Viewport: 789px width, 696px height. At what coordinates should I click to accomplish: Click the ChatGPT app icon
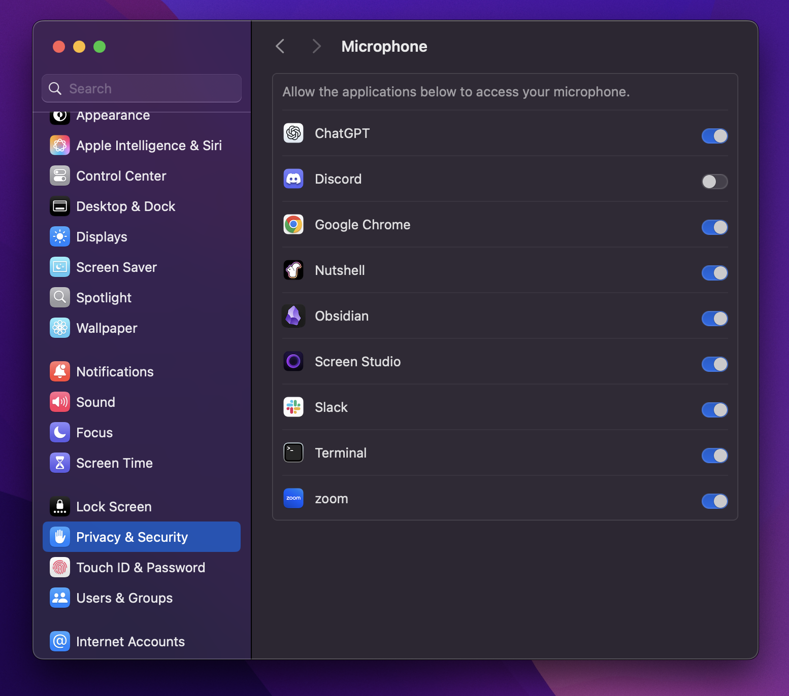click(x=293, y=133)
